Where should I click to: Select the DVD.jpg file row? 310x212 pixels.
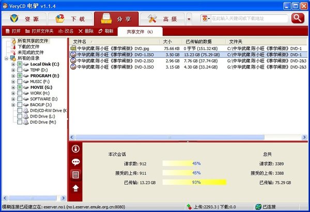[x=188, y=48]
